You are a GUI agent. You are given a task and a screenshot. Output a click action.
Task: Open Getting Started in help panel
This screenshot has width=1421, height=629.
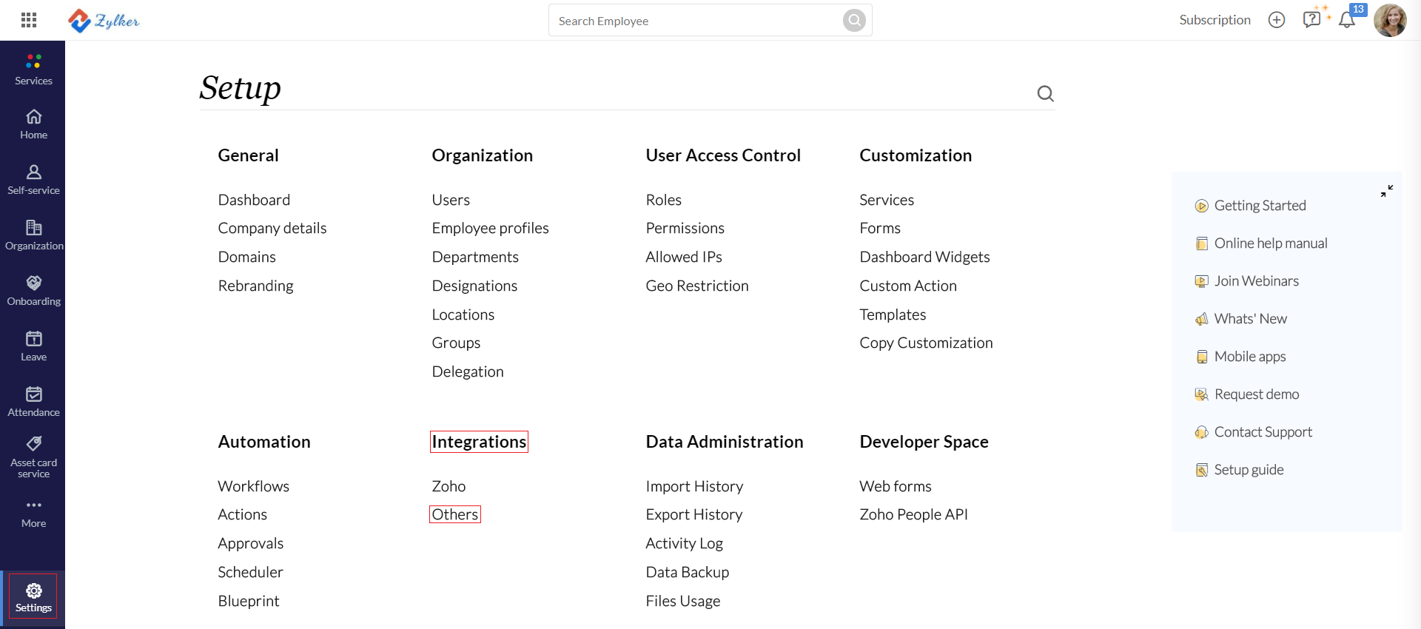pyautogui.click(x=1260, y=206)
